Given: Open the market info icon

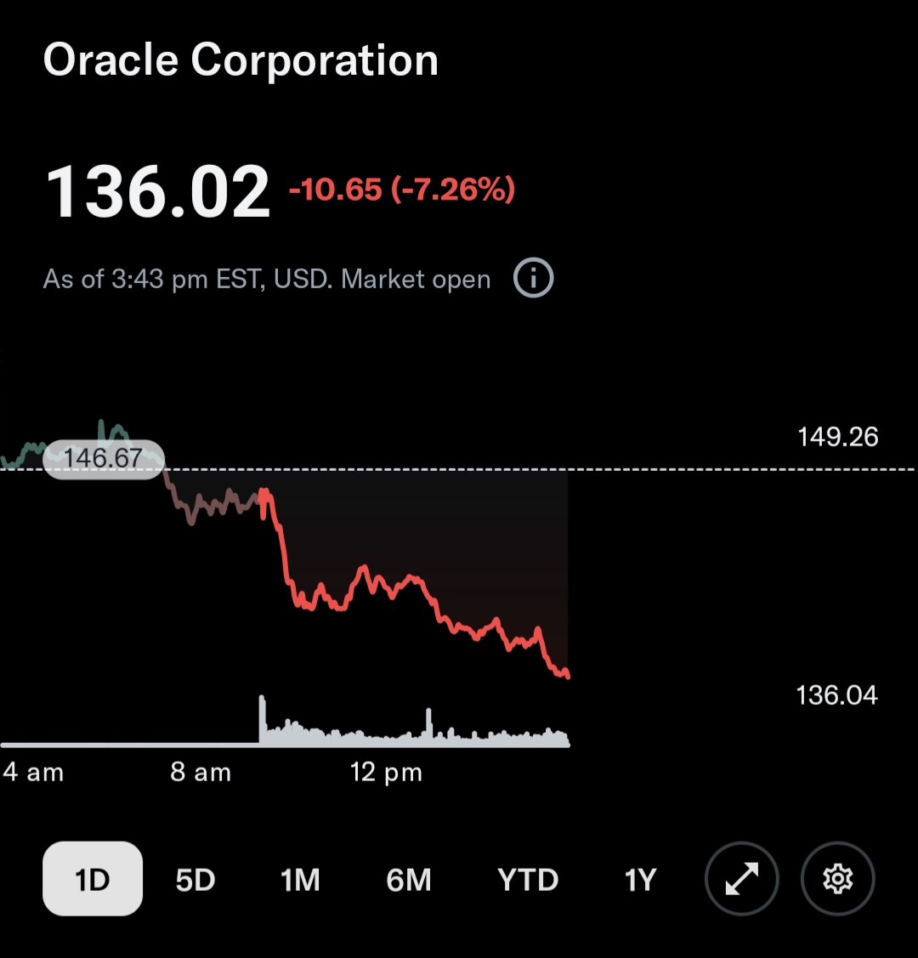Looking at the screenshot, I should pyautogui.click(x=534, y=279).
